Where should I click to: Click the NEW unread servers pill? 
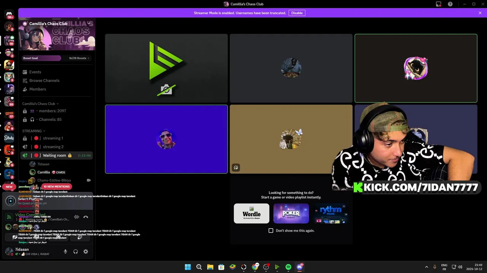pos(9,187)
